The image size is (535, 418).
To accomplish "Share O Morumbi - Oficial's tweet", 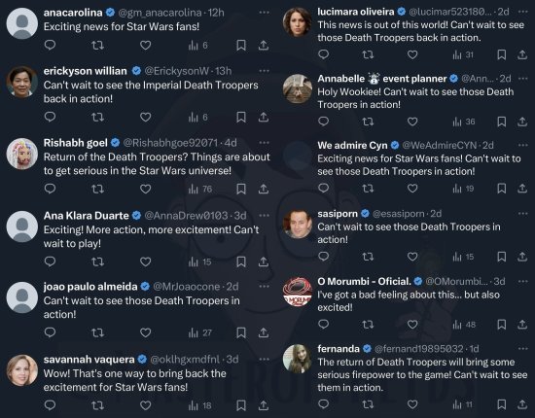I will point(522,325).
